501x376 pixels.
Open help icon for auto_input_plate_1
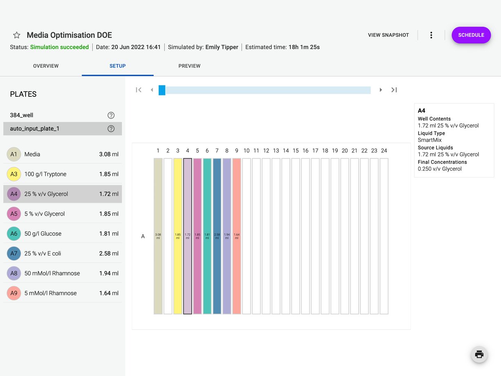111,129
